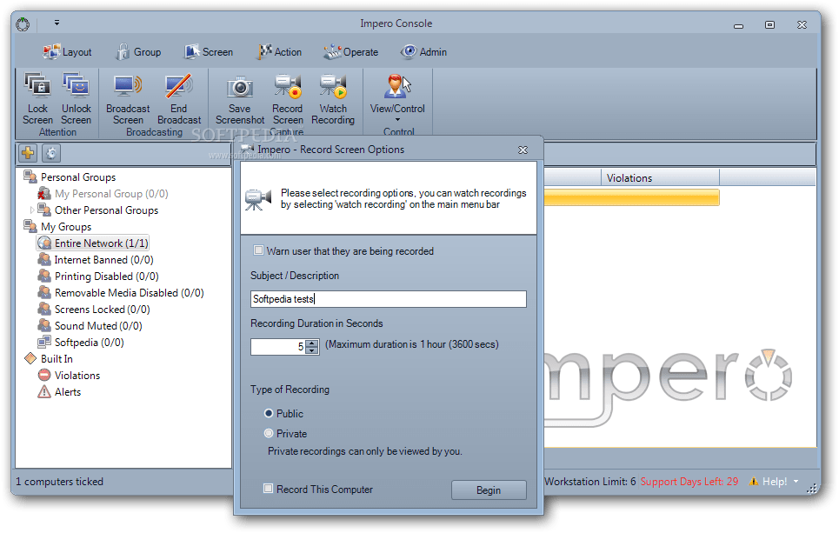Click the Help warning icon
The image size is (839, 533).
point(754,481)
